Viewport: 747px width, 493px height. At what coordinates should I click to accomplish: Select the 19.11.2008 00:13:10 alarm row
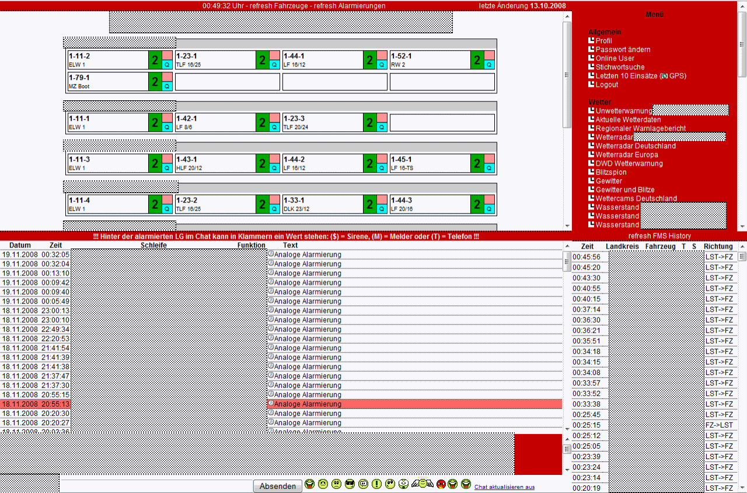(x=281, y=273)
